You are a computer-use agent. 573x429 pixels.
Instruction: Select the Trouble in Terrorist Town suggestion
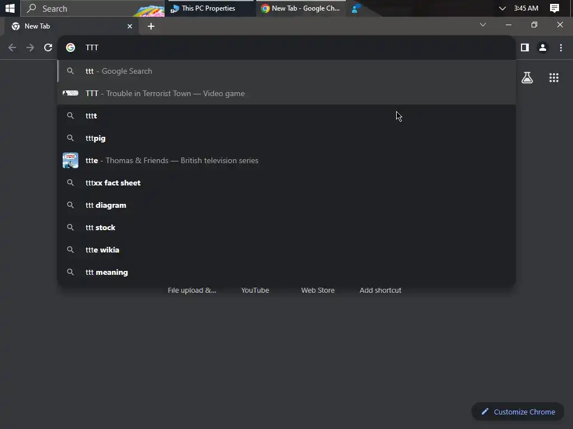click(286, 93)
